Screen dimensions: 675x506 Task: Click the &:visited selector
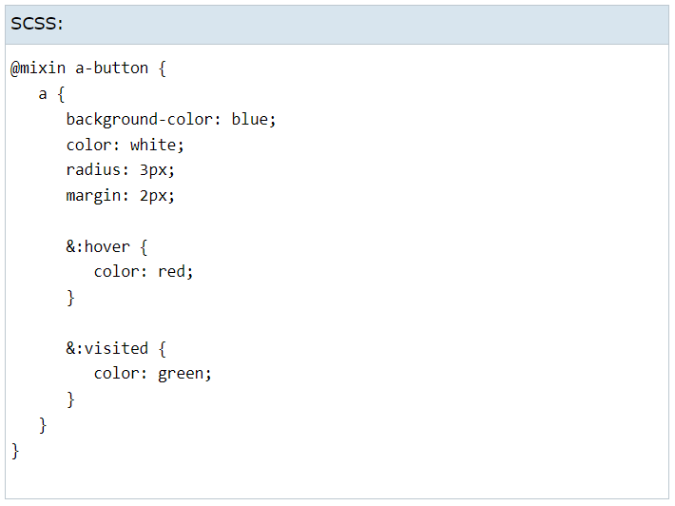pos(106,348)
